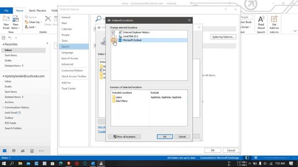This screenshot has height=167, width=298.
Task: Open the Windows Start menu
Action: (x=4, y=163)
